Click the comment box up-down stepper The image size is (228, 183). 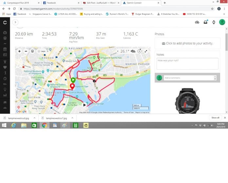[215, 78]
